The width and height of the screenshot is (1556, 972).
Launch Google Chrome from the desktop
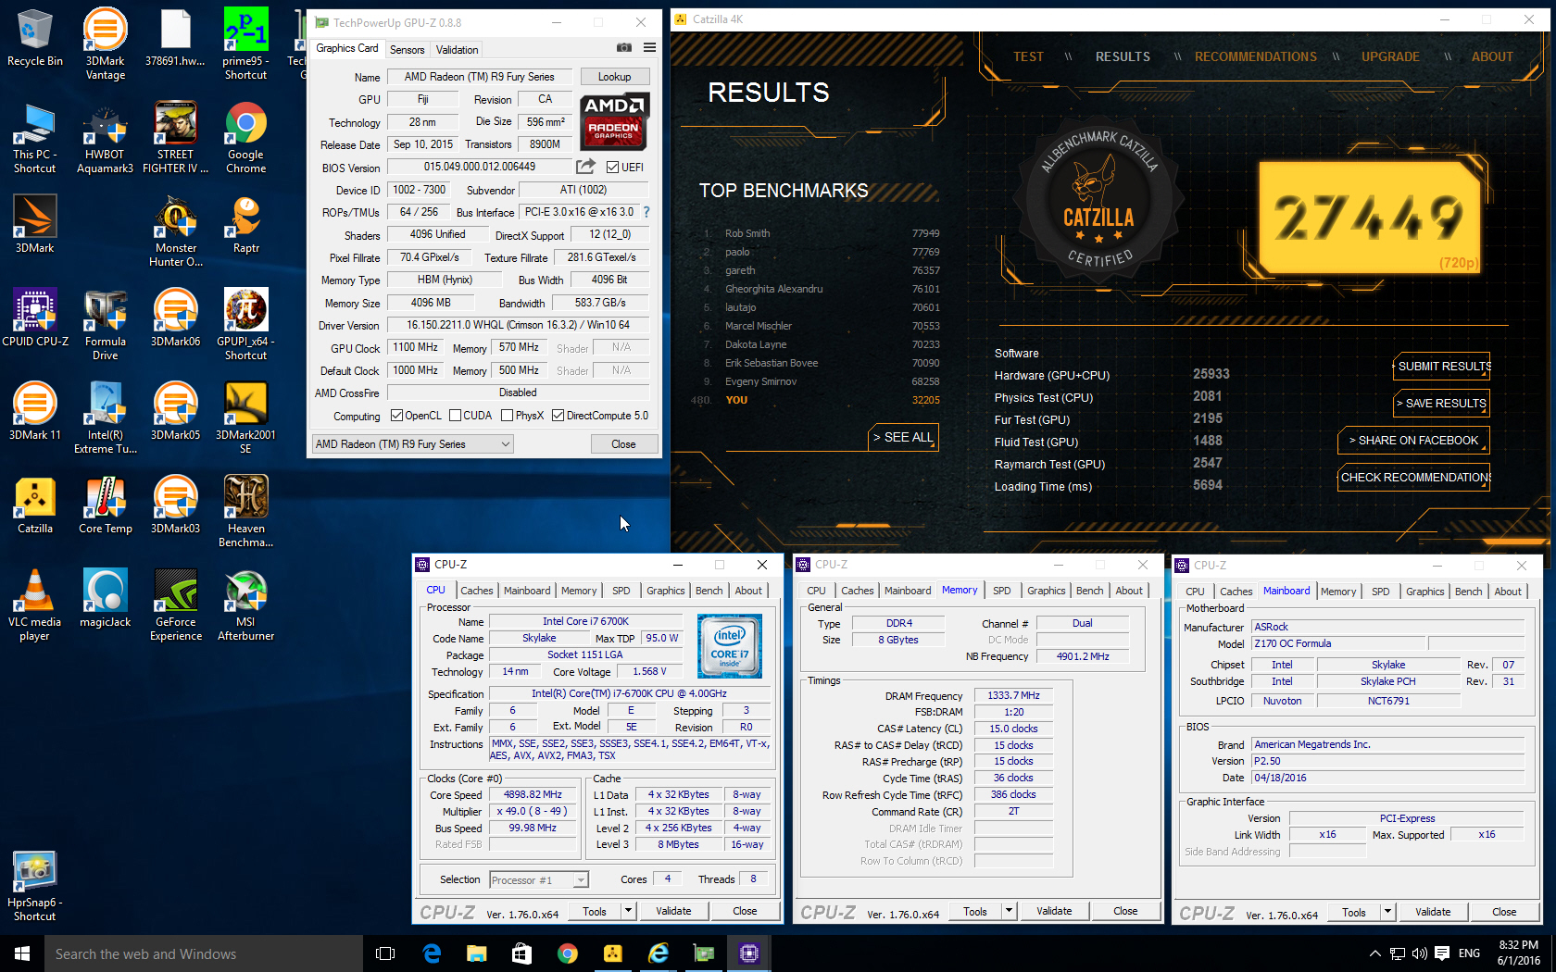pos(245,137)
